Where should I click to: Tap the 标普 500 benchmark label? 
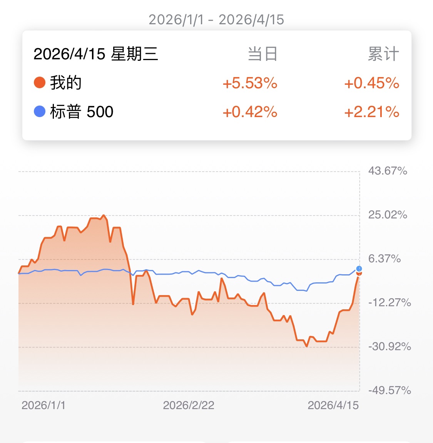82,112
